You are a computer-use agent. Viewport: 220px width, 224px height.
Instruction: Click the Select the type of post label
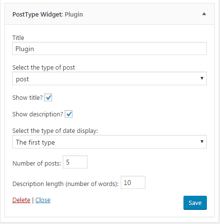point(44,68)
